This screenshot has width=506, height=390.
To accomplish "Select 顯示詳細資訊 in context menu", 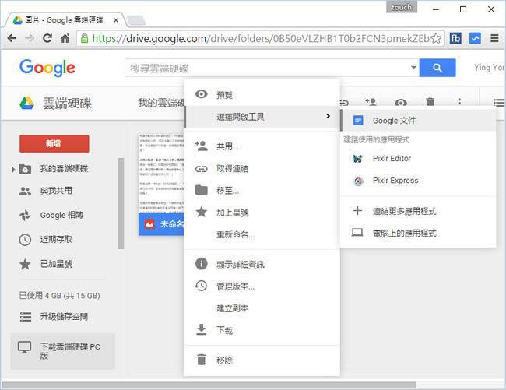I will coord(262,265).
